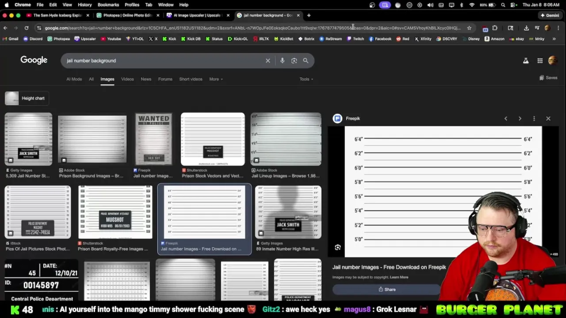Click into the Google search input field
Viewport: 566px width, 318px height.
(x=164, y=61)
